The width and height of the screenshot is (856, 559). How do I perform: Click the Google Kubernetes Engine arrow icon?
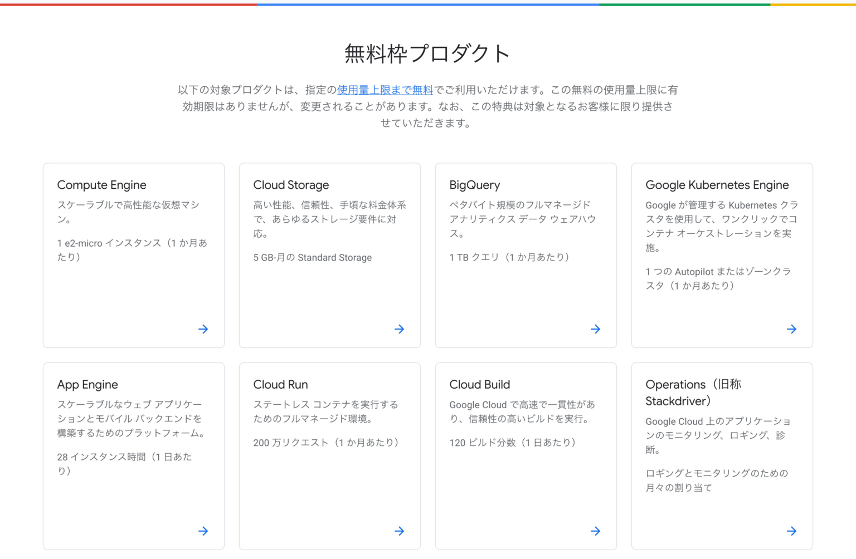pyautogui.click(x=792, y=329)
